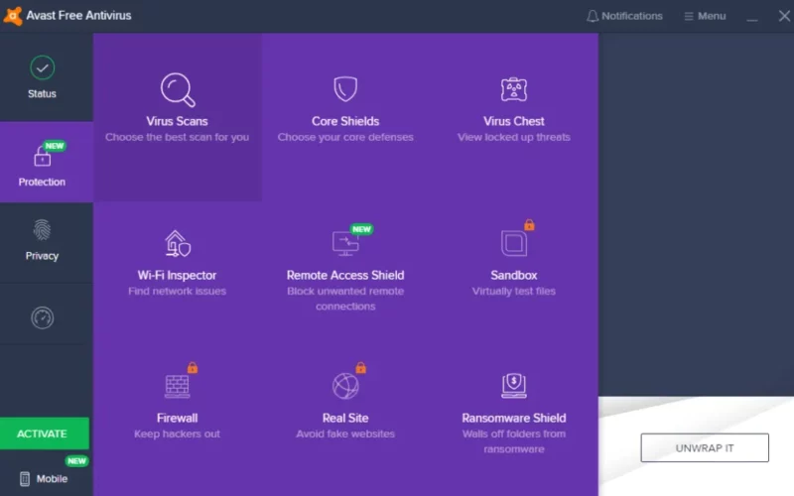Select the Protection label in the sidebar

pos(42,182)
